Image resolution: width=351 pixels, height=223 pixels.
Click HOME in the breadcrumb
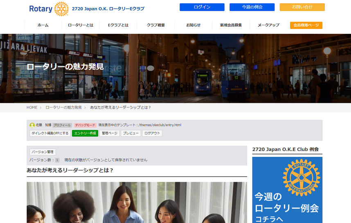coord(32,108)
